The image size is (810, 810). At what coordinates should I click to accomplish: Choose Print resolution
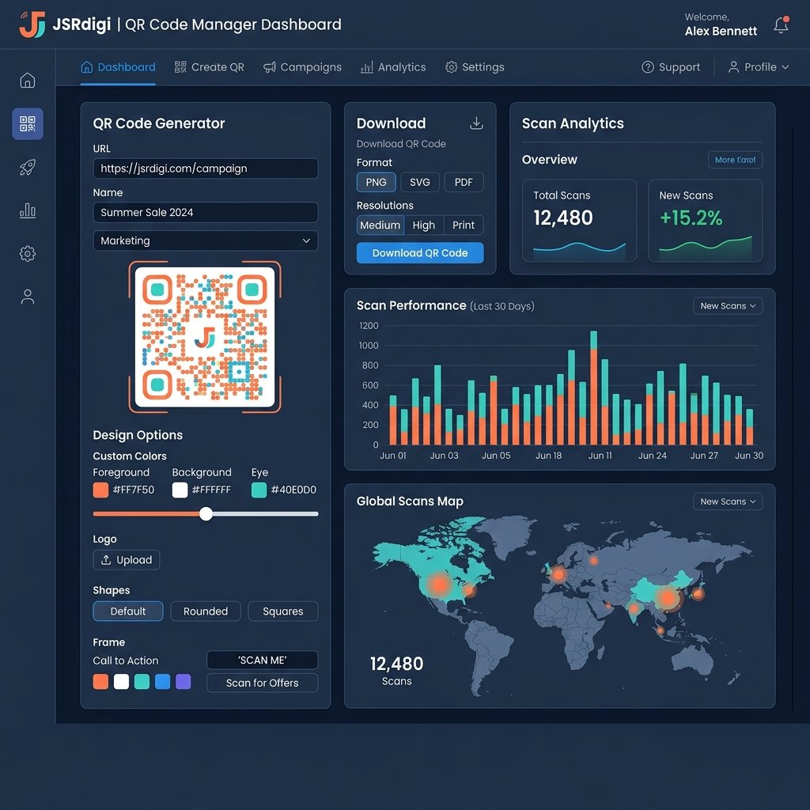pyautogui.click(x=464, y=225)
